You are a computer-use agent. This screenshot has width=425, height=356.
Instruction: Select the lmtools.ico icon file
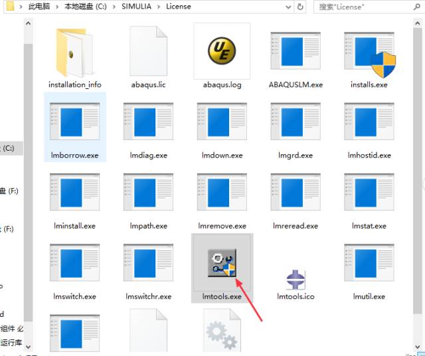click(x=296, y=280)
